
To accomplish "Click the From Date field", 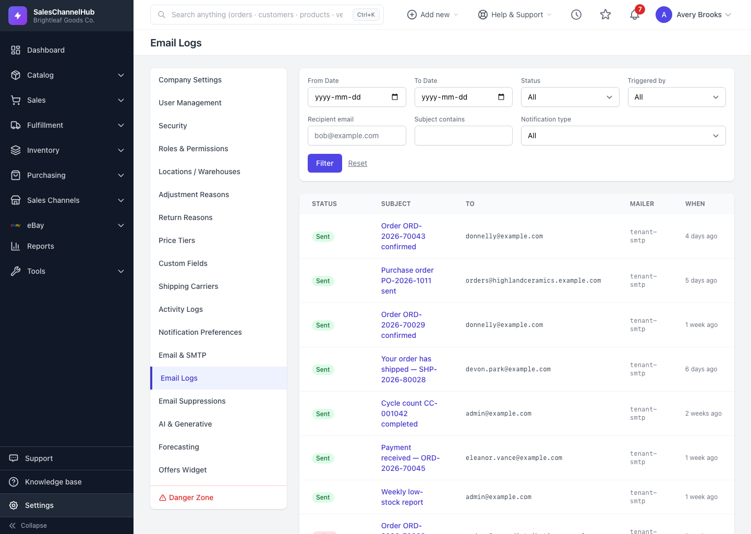I will [357, 97].
